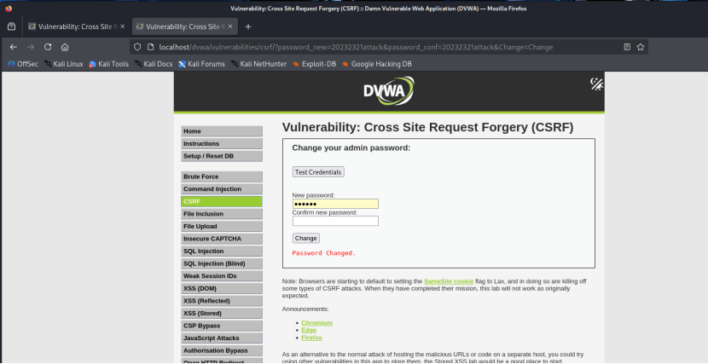Viewport: 708px width, 364px height.
Task: Open the Chromium announcement link
Action: tap(317, 323)
